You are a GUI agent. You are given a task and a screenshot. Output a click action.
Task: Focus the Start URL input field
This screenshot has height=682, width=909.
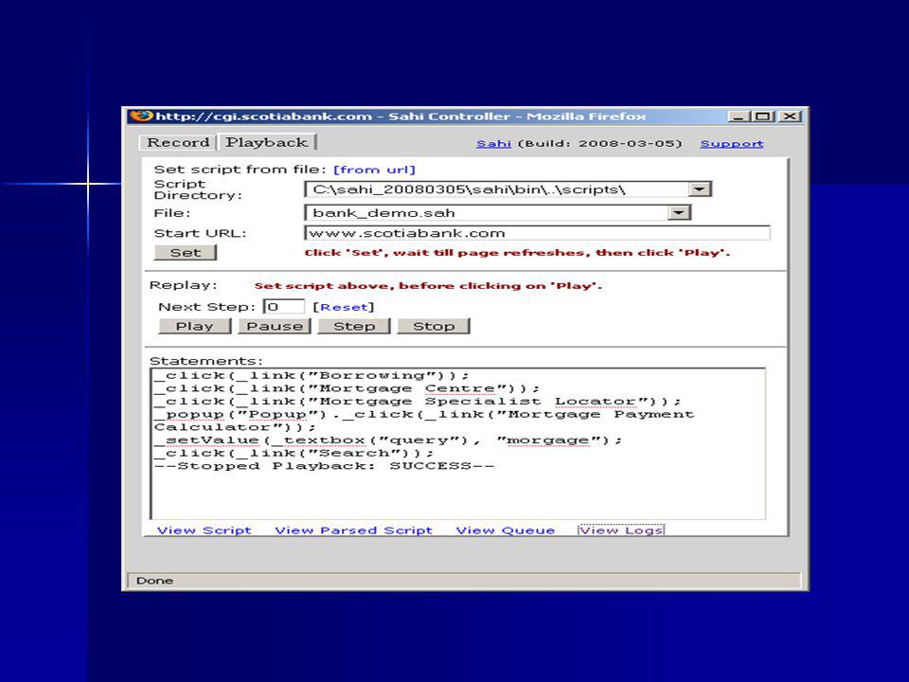[538, 233]
